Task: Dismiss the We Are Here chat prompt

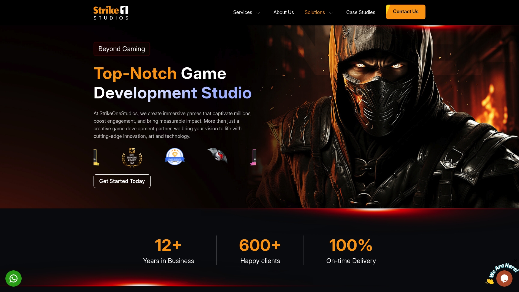Action: (515, 260)
